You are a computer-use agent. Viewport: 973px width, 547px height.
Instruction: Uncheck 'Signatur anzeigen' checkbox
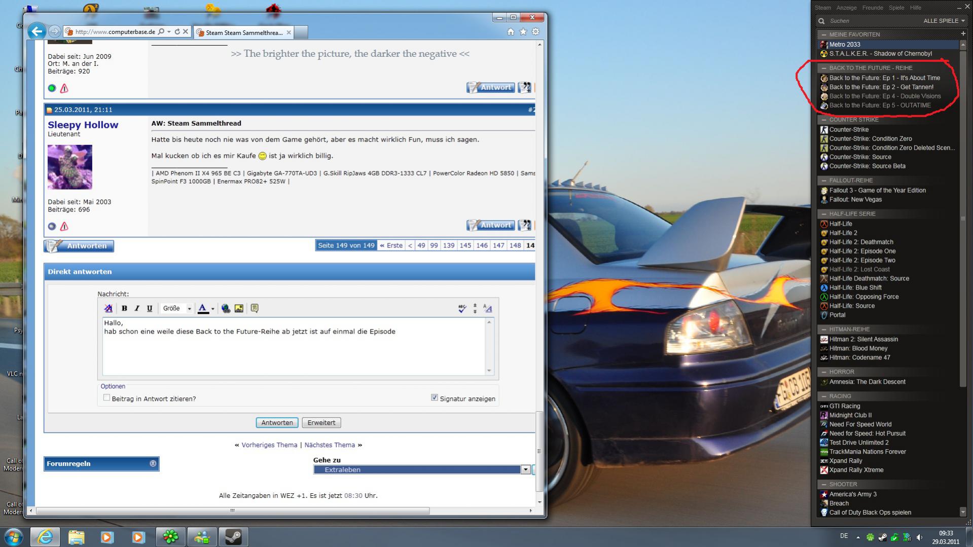435,397
